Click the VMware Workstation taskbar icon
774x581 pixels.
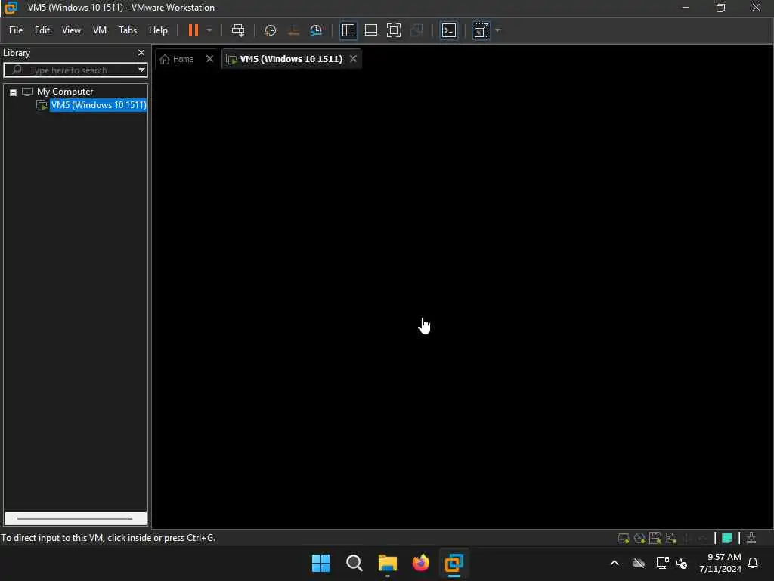tap(454, 563)
